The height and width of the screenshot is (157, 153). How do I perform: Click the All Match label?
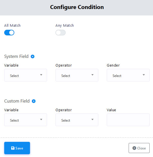click(12, 26)
